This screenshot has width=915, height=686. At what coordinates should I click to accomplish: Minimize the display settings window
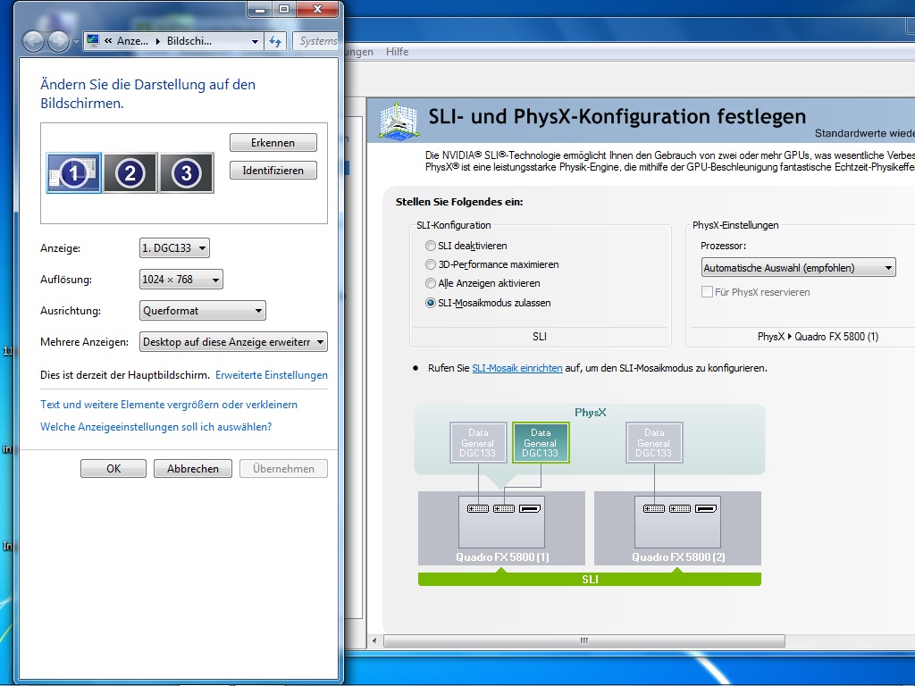tap(260, 9)
